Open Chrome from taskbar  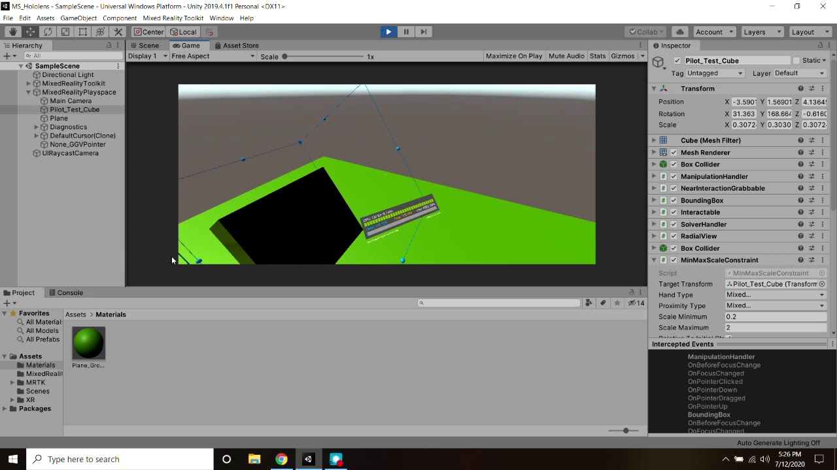click(281, 459)
